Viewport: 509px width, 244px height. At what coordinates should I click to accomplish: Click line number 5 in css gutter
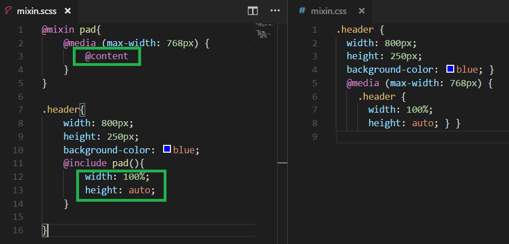pos(314,83)
